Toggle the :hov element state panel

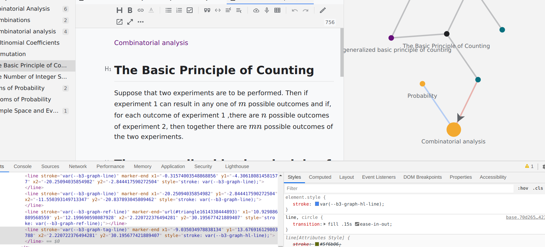(523, 188)
